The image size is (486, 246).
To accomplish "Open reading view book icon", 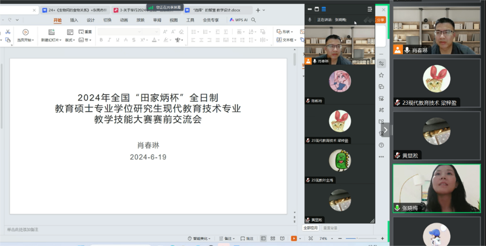I will click(x=282, y=238).
